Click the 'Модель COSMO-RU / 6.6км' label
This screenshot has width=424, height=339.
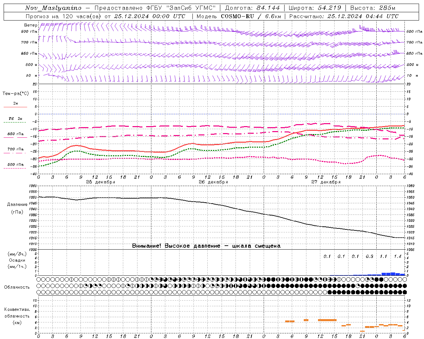pyautogui.click(x=239, y=16)
